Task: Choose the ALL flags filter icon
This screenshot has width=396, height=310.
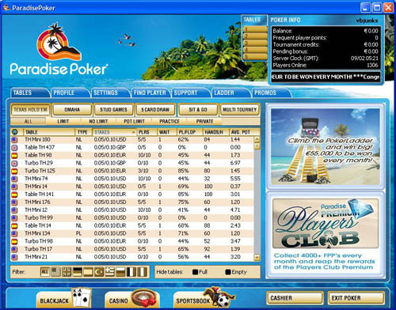Action: 44,272
